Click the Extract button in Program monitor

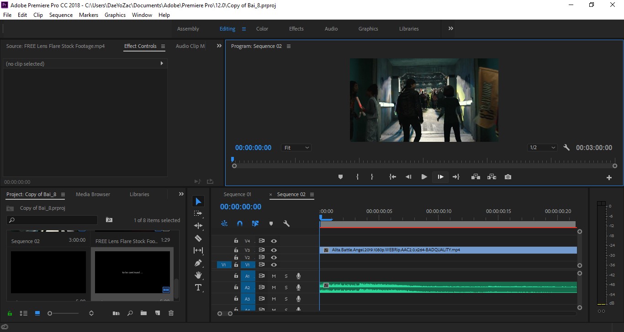pos(492,177)
